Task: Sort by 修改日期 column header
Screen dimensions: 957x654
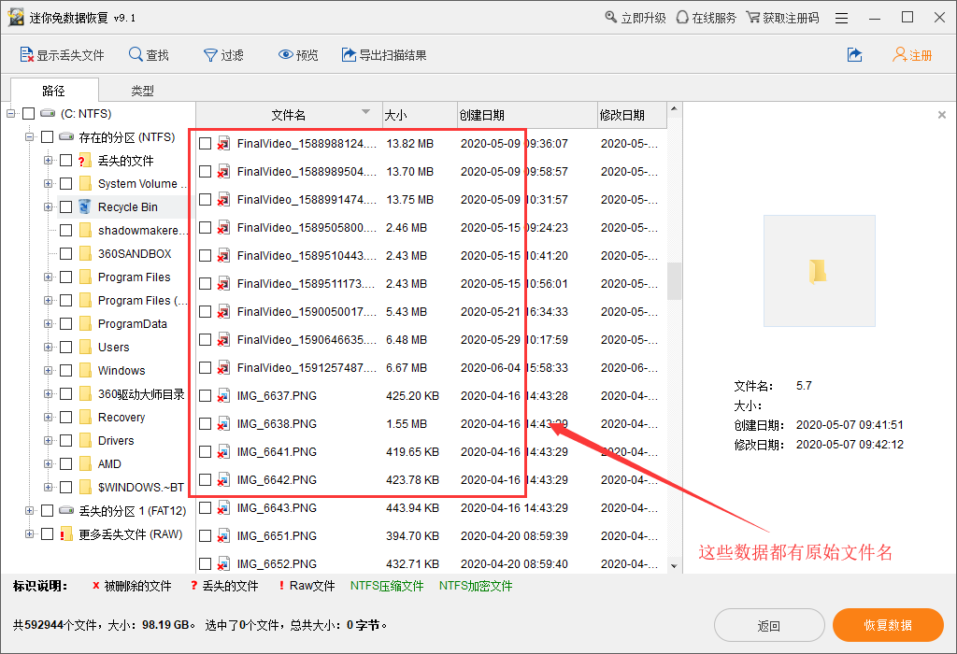Action: 632,115
